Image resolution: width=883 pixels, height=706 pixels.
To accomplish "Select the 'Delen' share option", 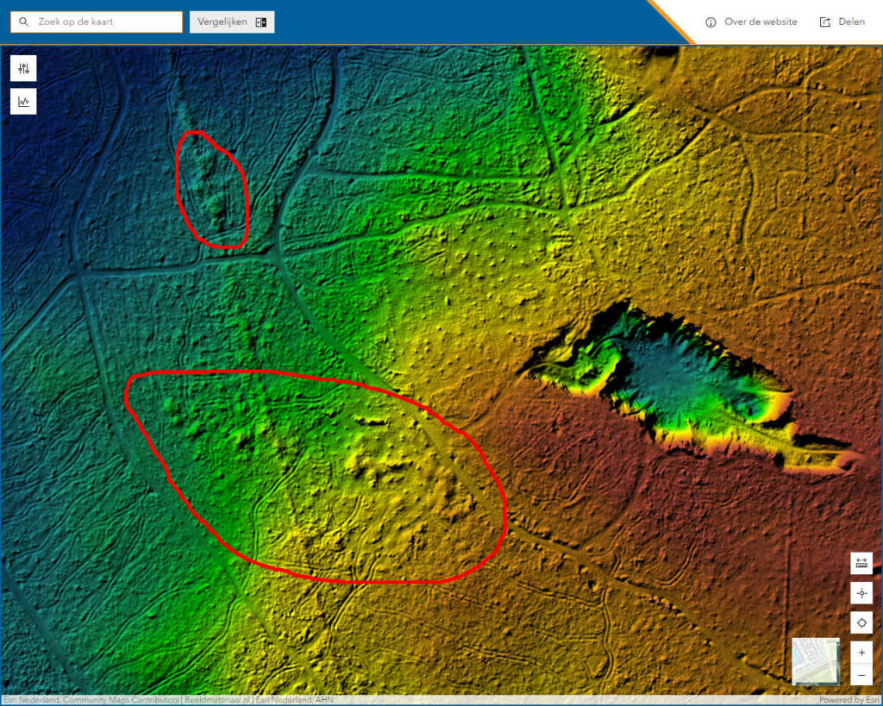I will [851, 22].
